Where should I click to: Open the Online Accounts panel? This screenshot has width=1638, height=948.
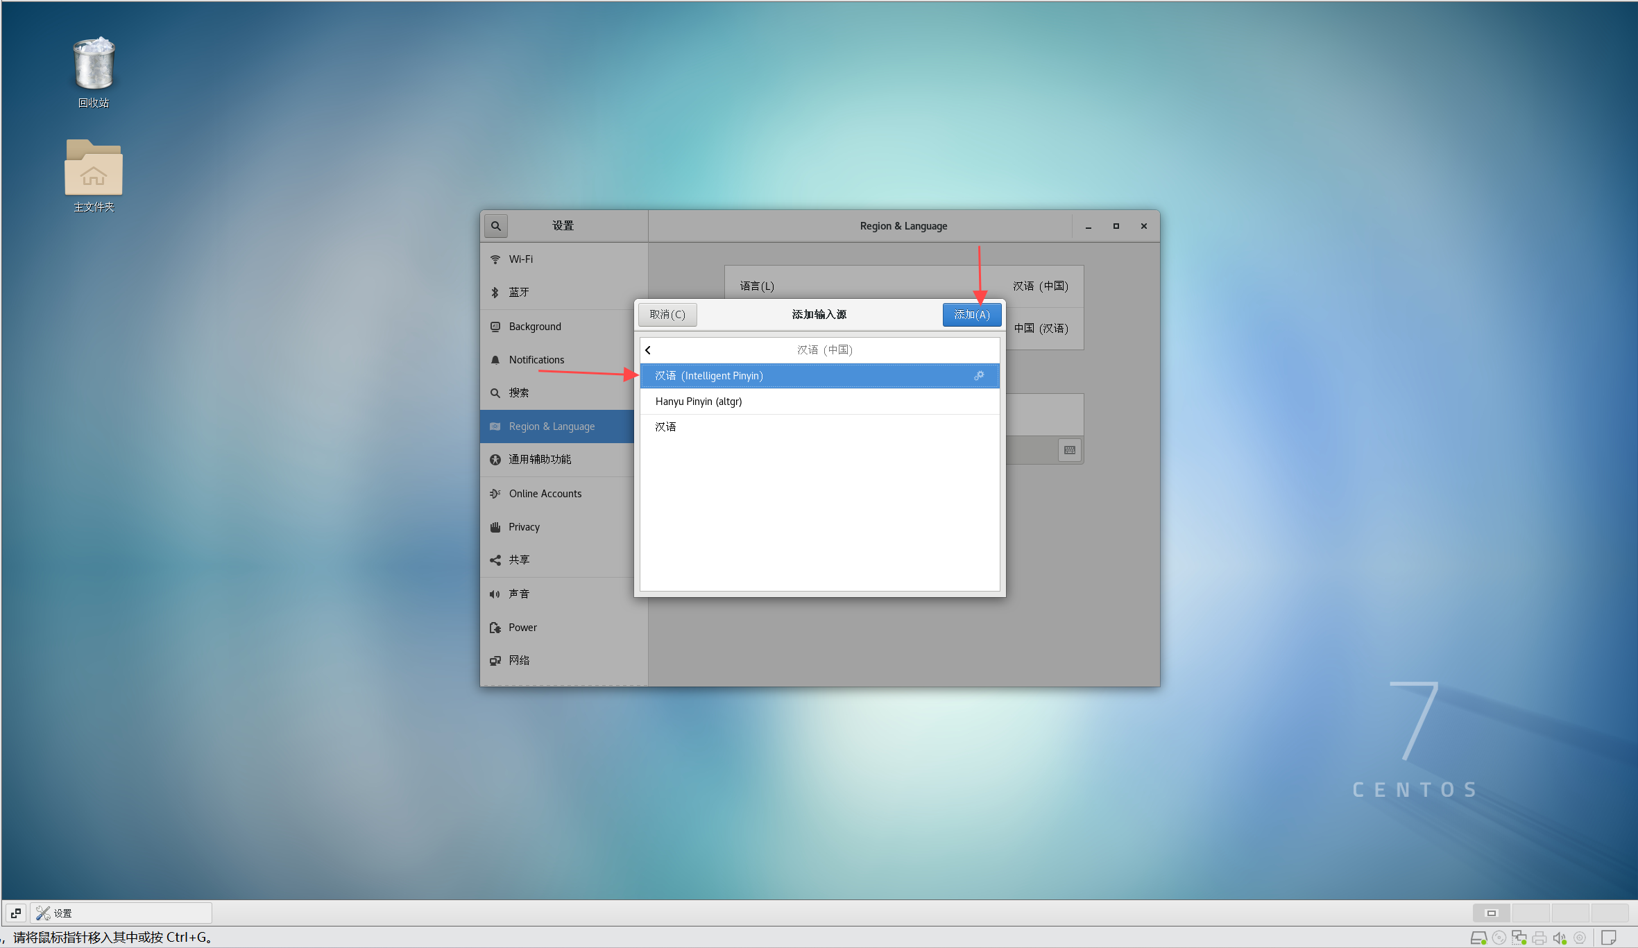click(545, 494)
